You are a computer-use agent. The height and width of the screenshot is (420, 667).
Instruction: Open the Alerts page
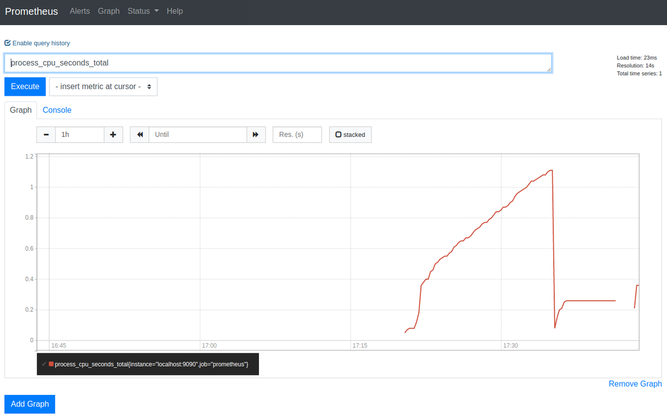[79, 11]
